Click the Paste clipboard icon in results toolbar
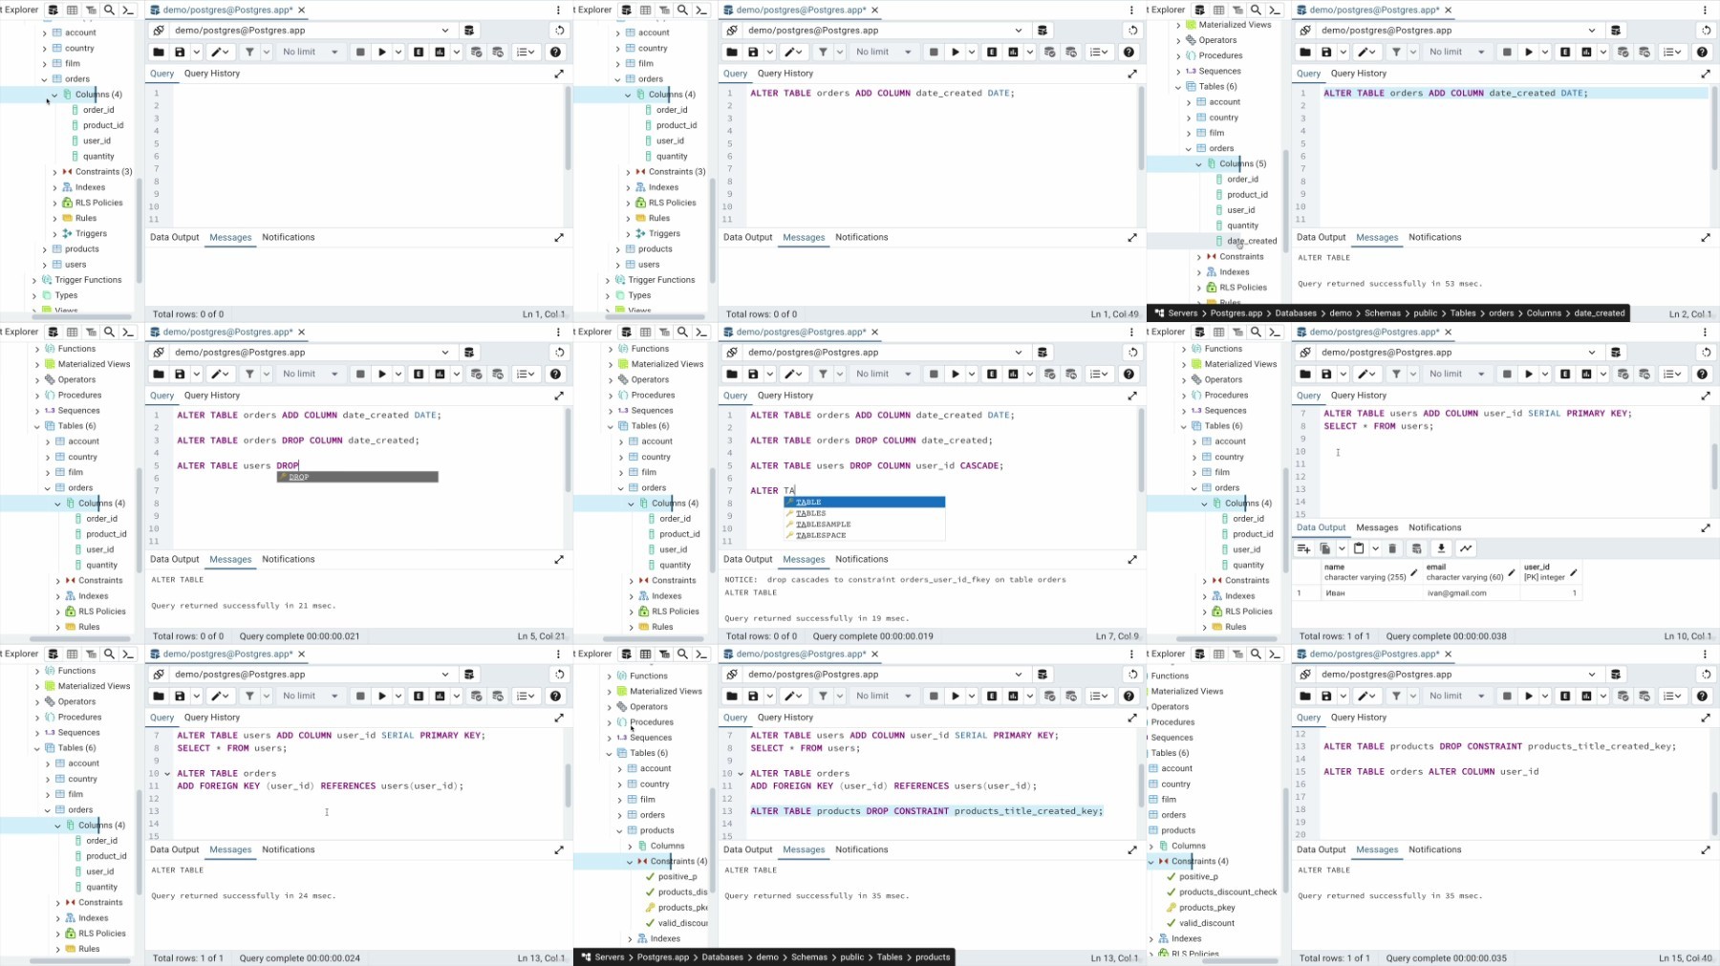The width and height of the screenshot is (1720, 966). click(x=1359, y=548)
